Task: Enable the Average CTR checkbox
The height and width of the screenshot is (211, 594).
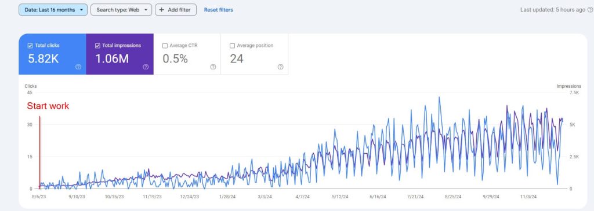Action: point(165,46)
